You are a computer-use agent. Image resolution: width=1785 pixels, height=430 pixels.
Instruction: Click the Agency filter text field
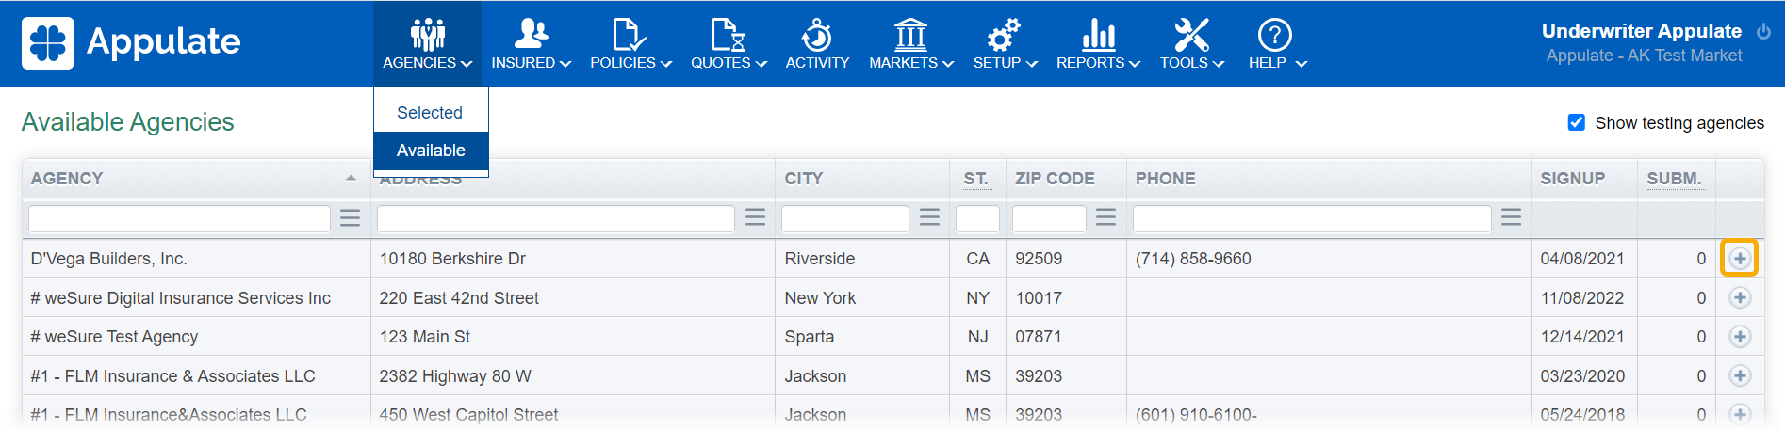click(x=179, y=218)
